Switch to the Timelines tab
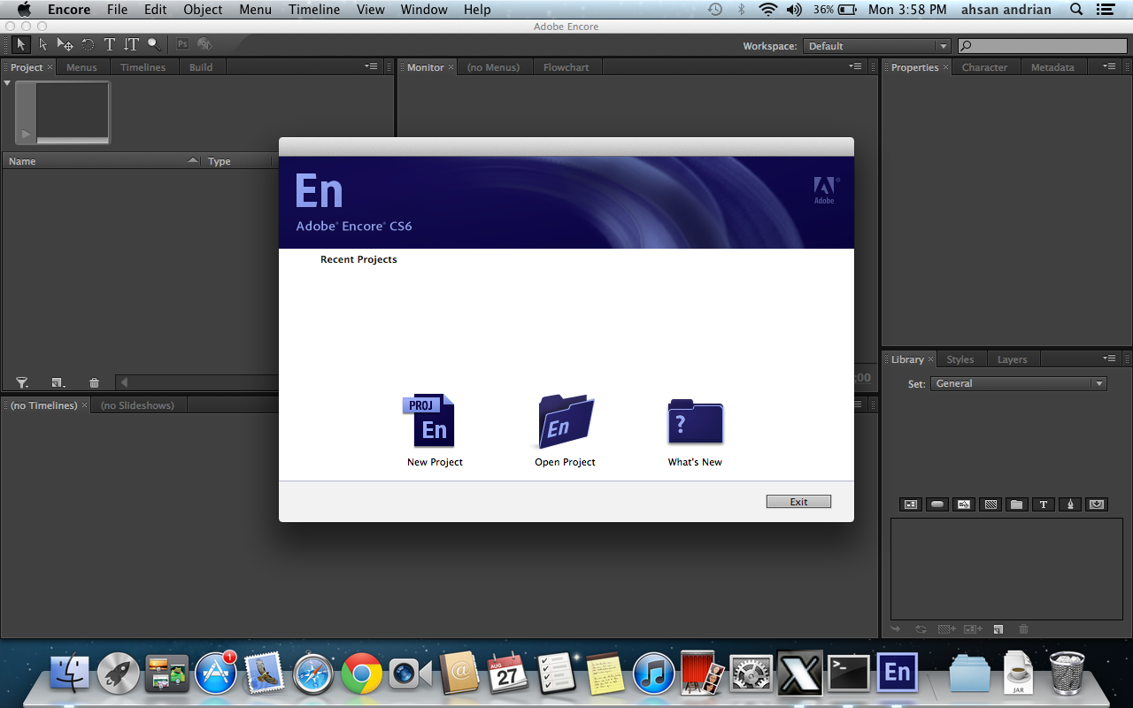 tap(143, 67)
